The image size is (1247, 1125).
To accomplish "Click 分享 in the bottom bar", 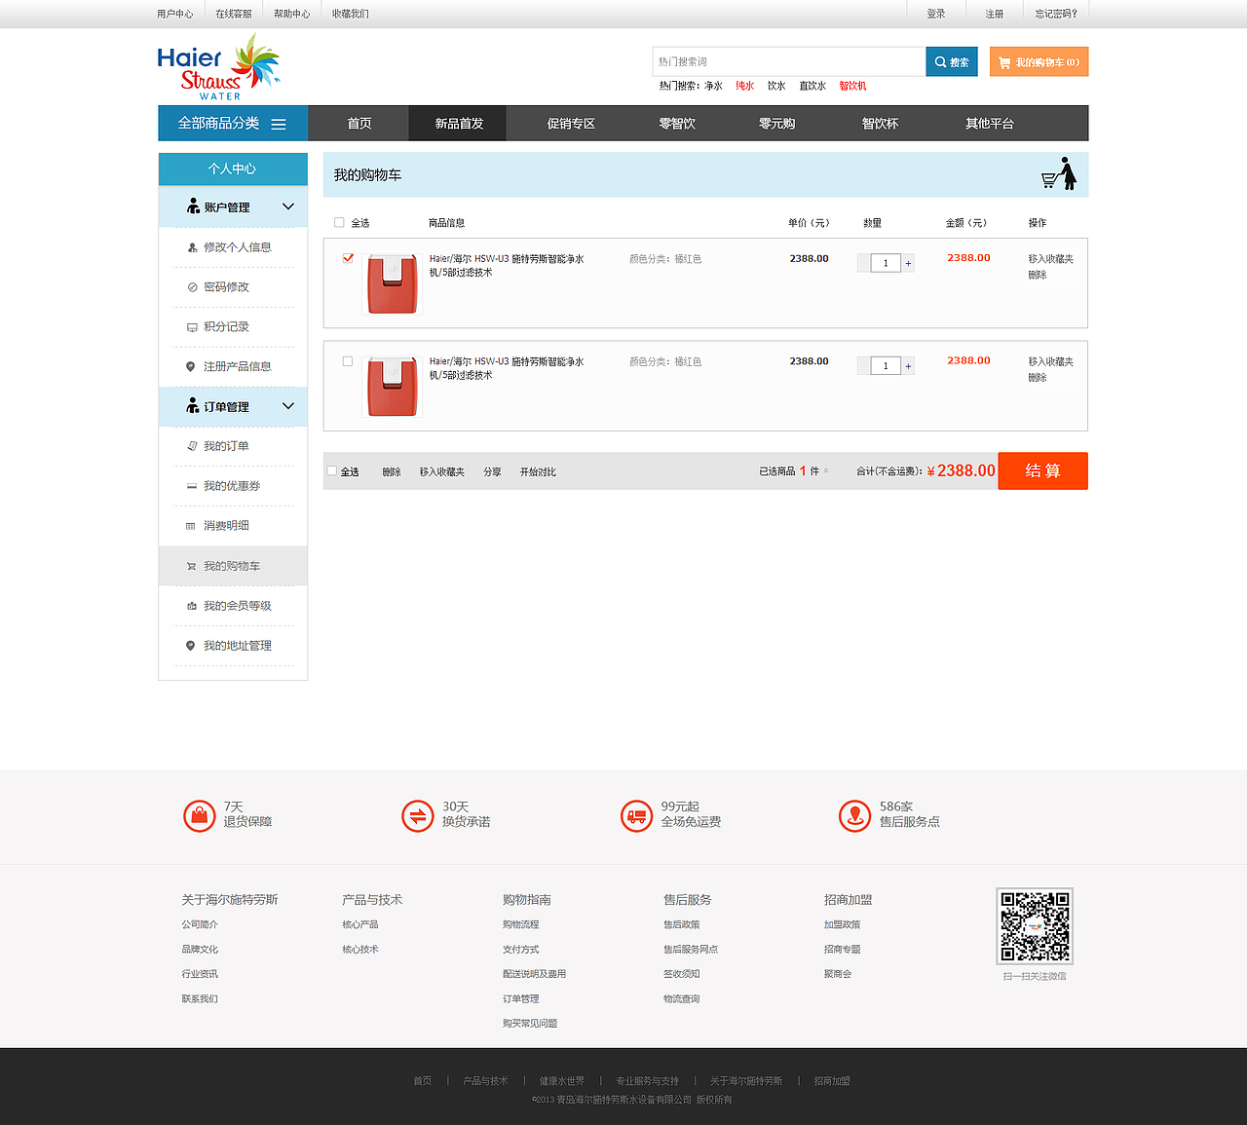I will [493, 471].
